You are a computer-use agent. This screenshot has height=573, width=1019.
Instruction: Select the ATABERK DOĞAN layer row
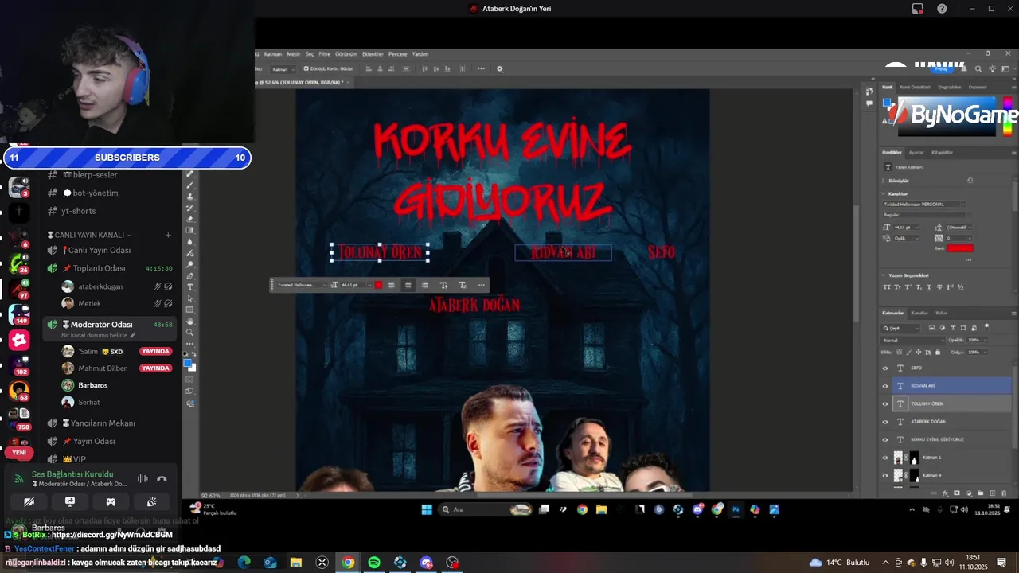tap(952, 422)
